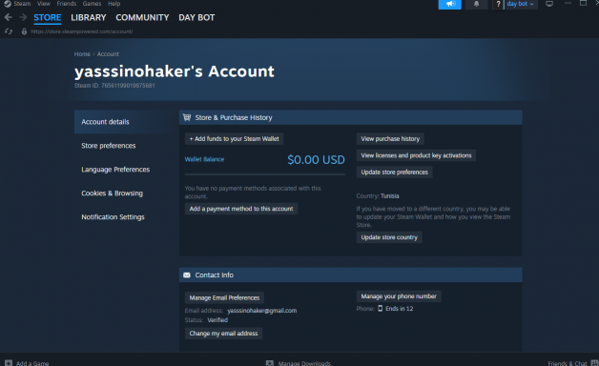Open the announcements megaphone button

(x=449, y=4)
